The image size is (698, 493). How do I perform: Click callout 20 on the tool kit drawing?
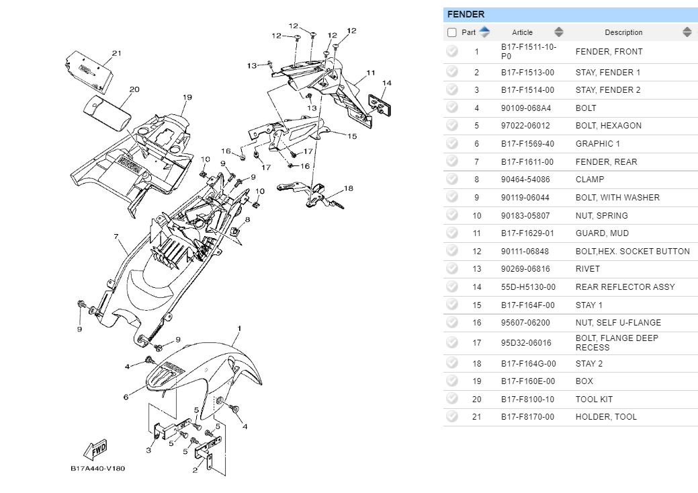[134, 89]
